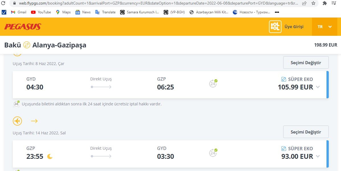Expand 105.99 EUR fare details chevron
Image resolution: width=341 pixels, height=171 pixels.
pyautogui.click(x=318, y=87)
